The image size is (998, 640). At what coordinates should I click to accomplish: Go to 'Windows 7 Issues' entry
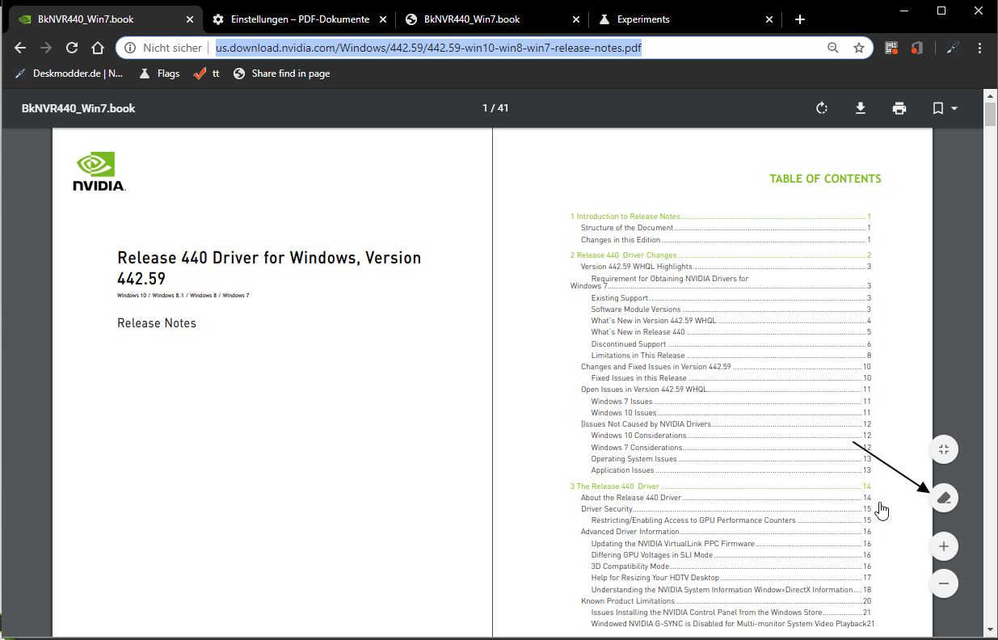point(731,402)
